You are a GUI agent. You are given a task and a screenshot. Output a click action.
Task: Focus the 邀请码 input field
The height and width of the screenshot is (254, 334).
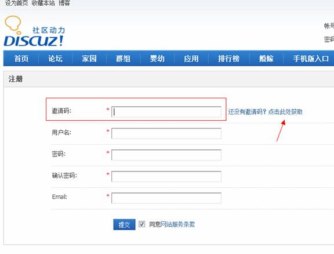(x=166, y=112)
